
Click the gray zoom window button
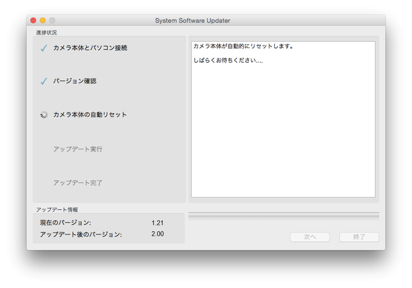pos(52,21)
